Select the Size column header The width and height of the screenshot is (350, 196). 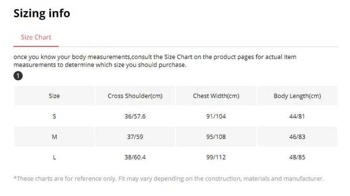coord(54,96)
